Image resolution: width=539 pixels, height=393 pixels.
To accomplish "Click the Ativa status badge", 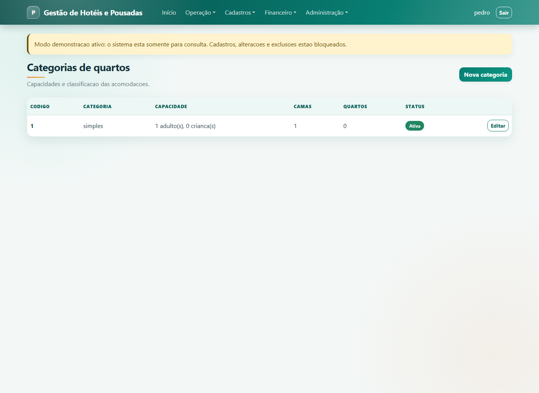I will click(415, 126).
